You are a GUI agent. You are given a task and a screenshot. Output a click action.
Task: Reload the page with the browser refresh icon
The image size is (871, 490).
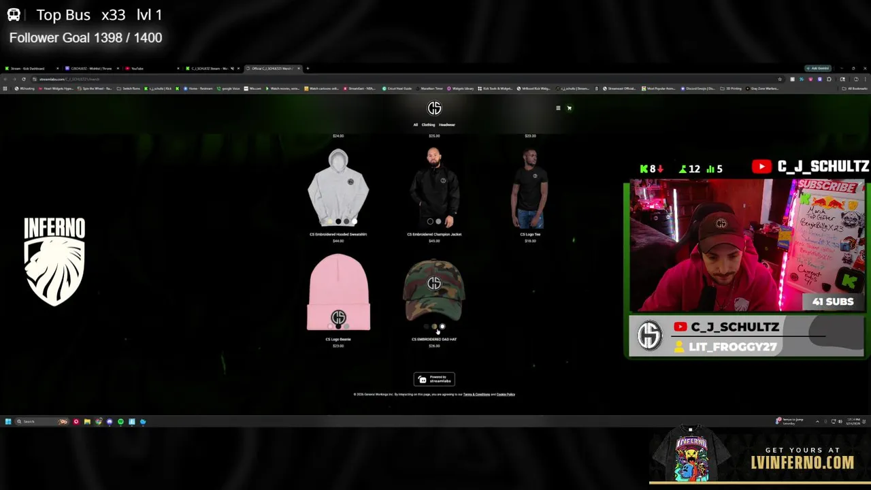pyautogui.click(x=24, y=79)
